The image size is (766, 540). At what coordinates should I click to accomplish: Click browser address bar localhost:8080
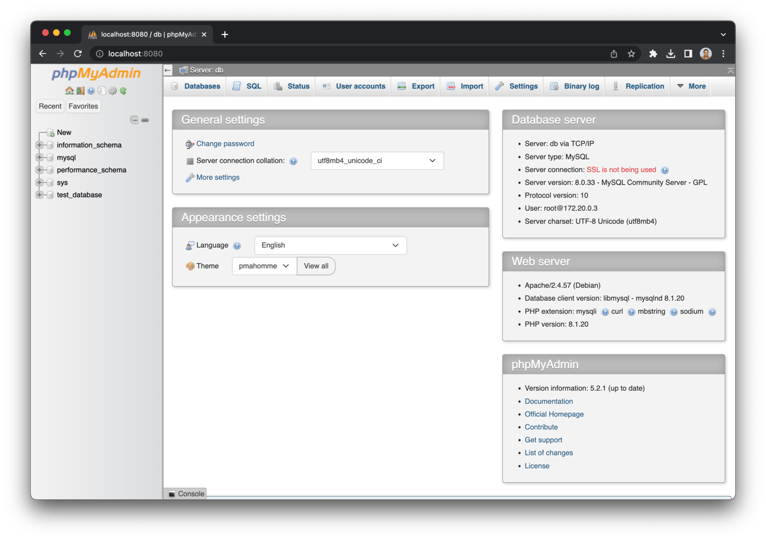(x=135, y=54)
